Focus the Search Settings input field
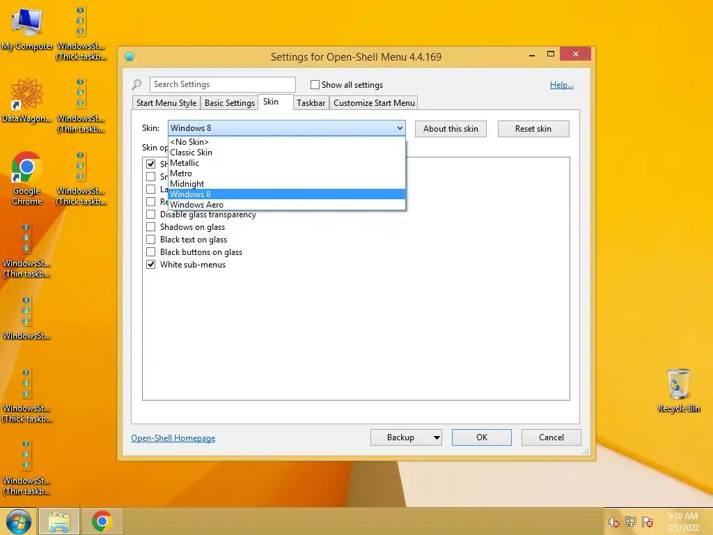 pos(222,84)
